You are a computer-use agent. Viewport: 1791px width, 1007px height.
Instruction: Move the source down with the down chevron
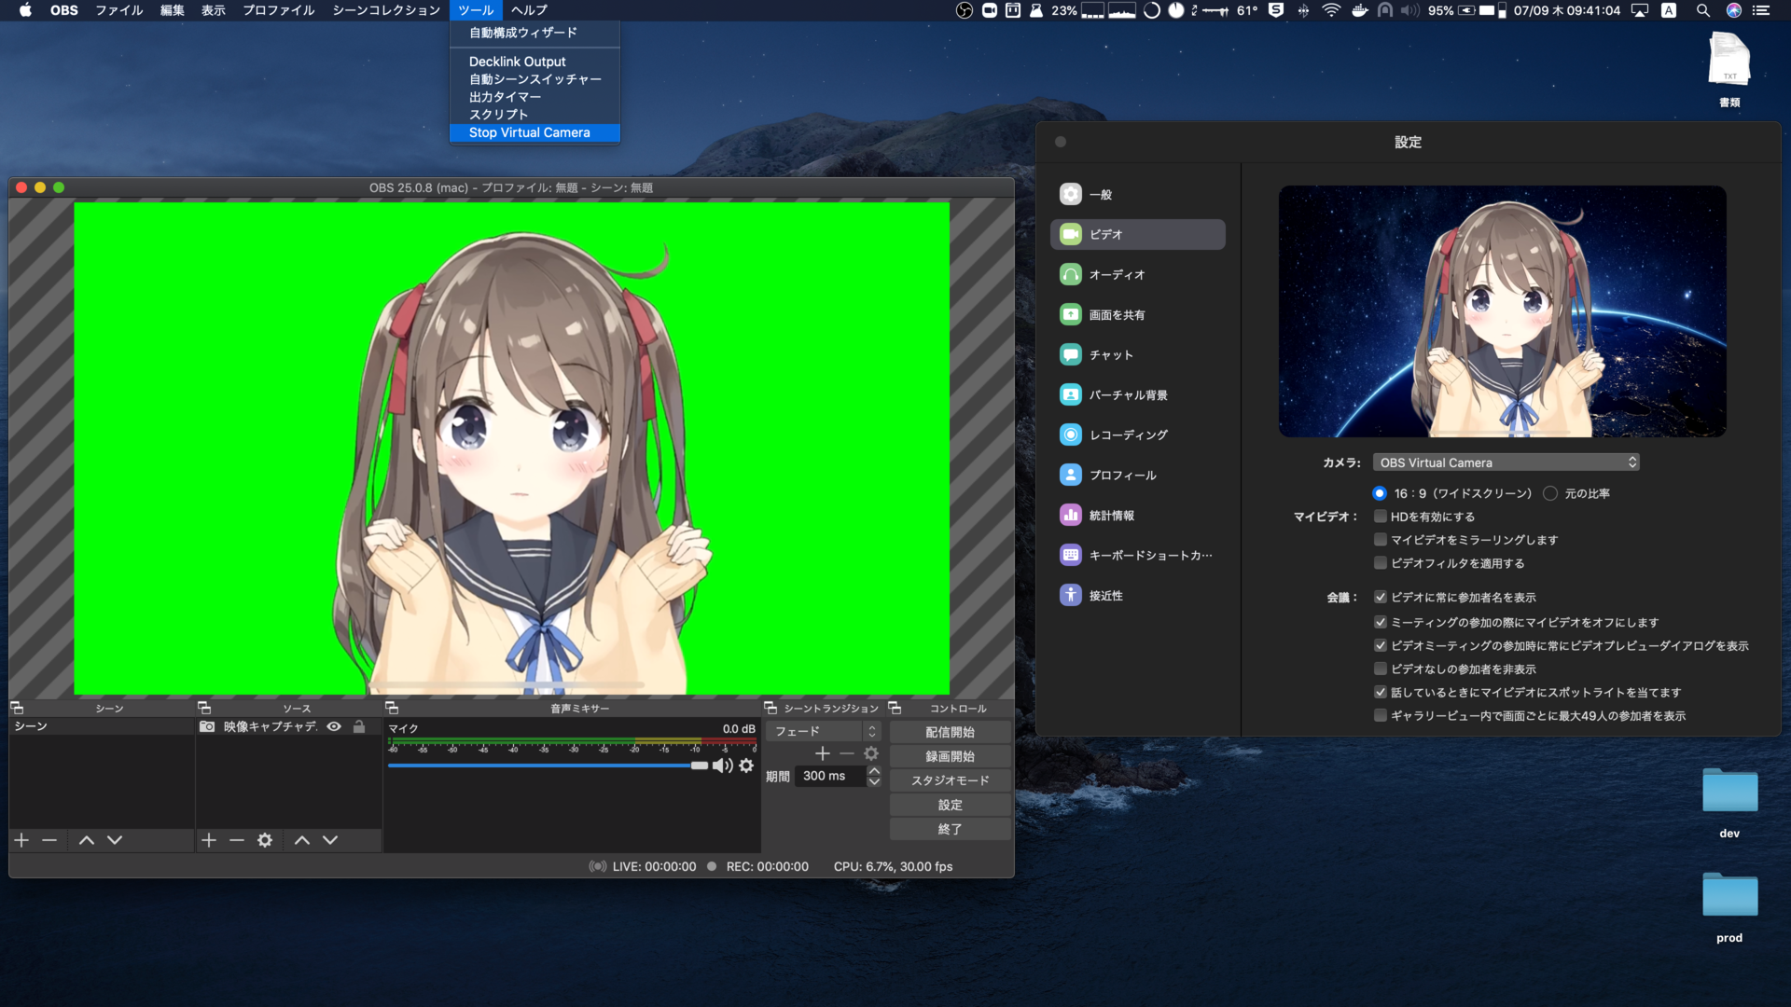(330, 840)
